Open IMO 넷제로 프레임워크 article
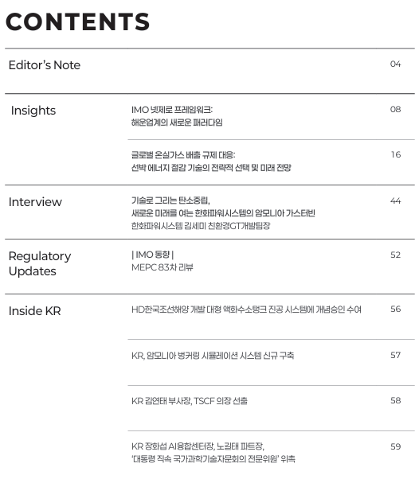Screen dimensions: 415x479 pyautogui.click(x=177, y=116)
